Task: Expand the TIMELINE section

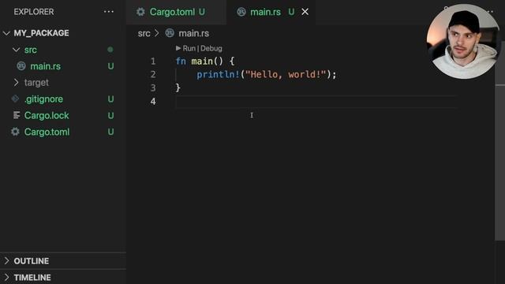Action: pyautogui.click(x=7, y=277)
